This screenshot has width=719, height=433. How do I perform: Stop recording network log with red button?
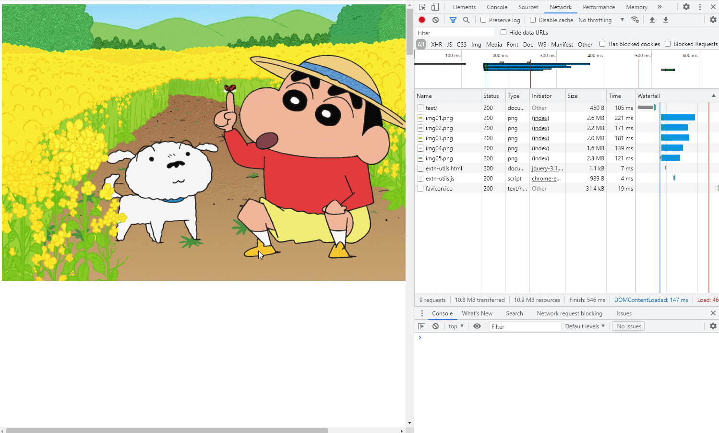point(422,20)
